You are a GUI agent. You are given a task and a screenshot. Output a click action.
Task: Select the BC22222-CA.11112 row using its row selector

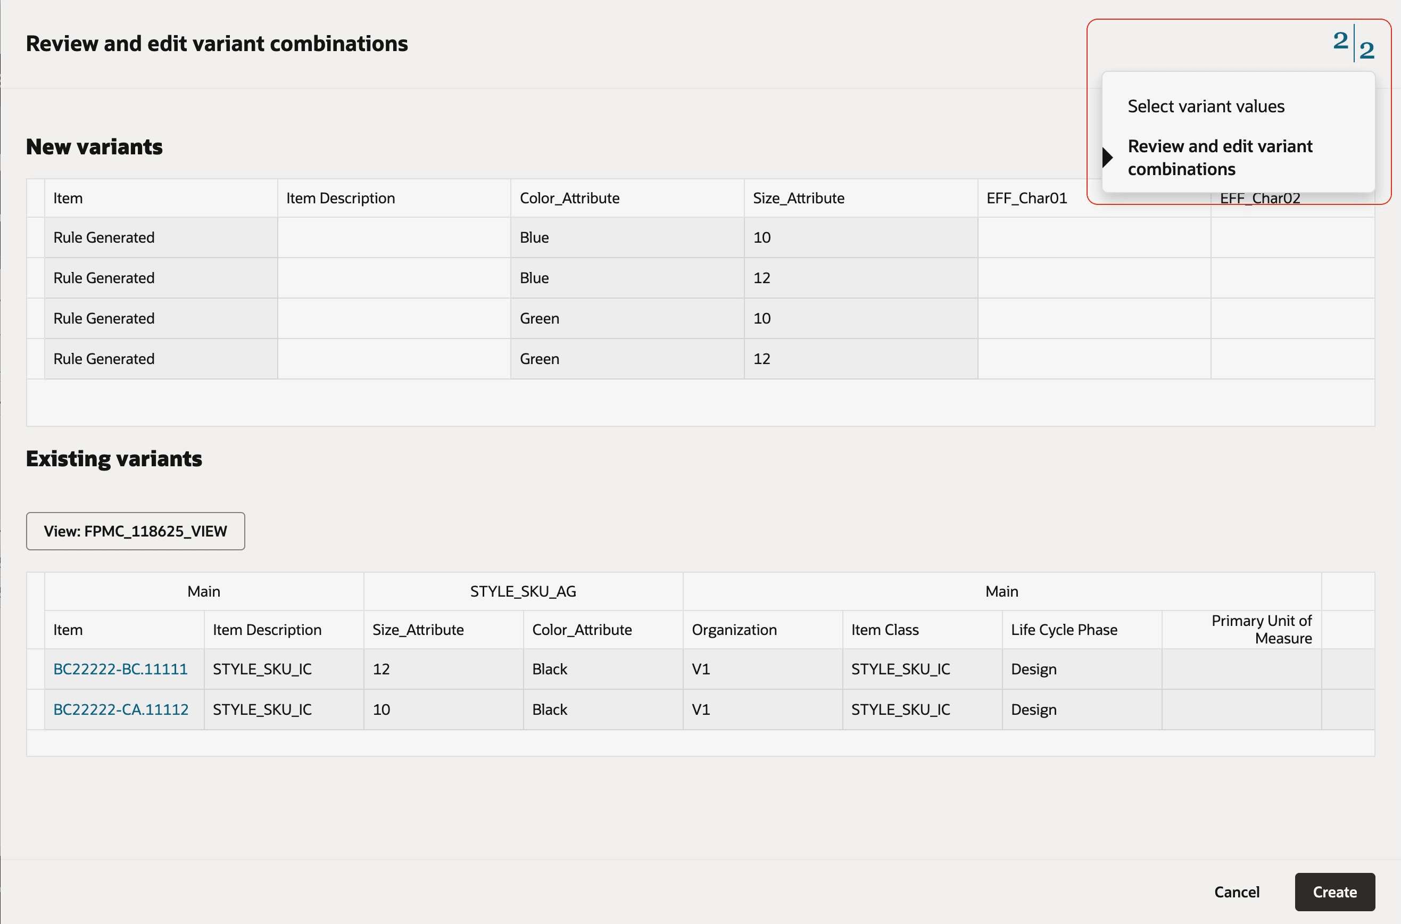36,709
